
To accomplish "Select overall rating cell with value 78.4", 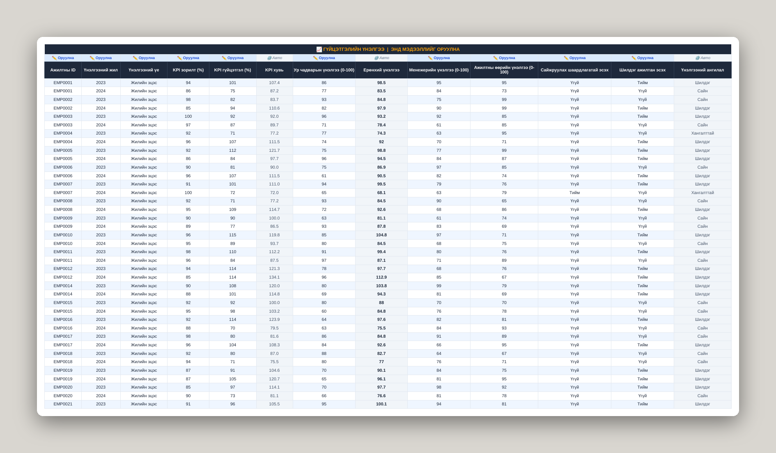I will pyautogui.click(x=381, y=125).
